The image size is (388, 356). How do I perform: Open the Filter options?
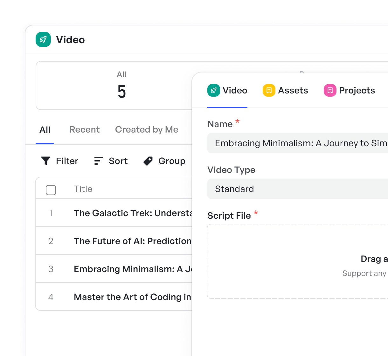(x=59, y=161)
